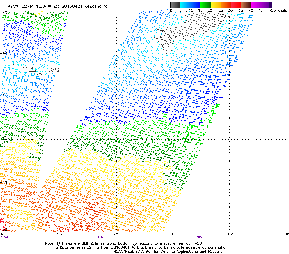This screenshot has height=254, width=289.
Task: Click the 102 longitude axis label
Action: (x=230, y=234)
